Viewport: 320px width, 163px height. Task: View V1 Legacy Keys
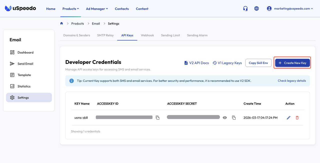[227, 63]
